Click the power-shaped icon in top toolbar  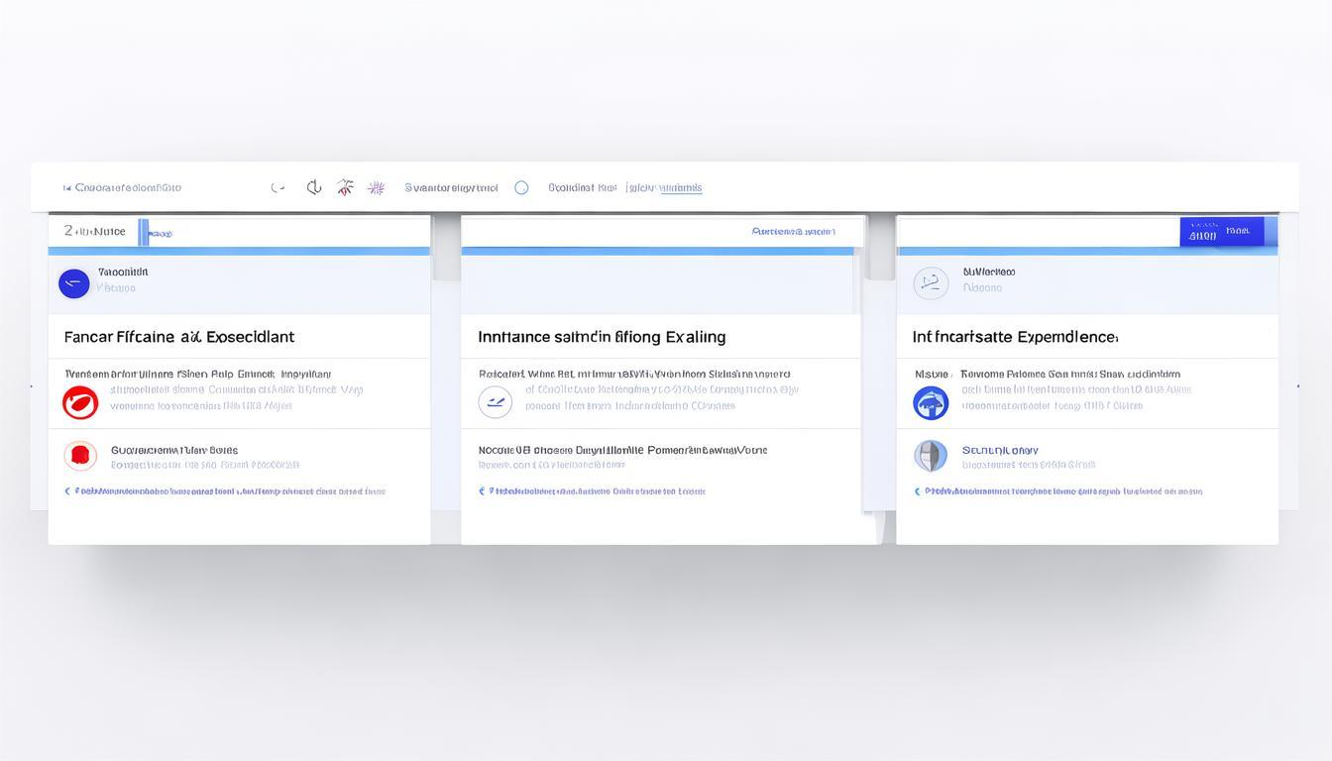pyautogui.click(x=314, y=187)
